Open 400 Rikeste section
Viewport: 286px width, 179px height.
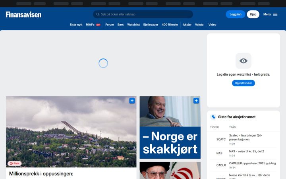[x=170, y=25]
